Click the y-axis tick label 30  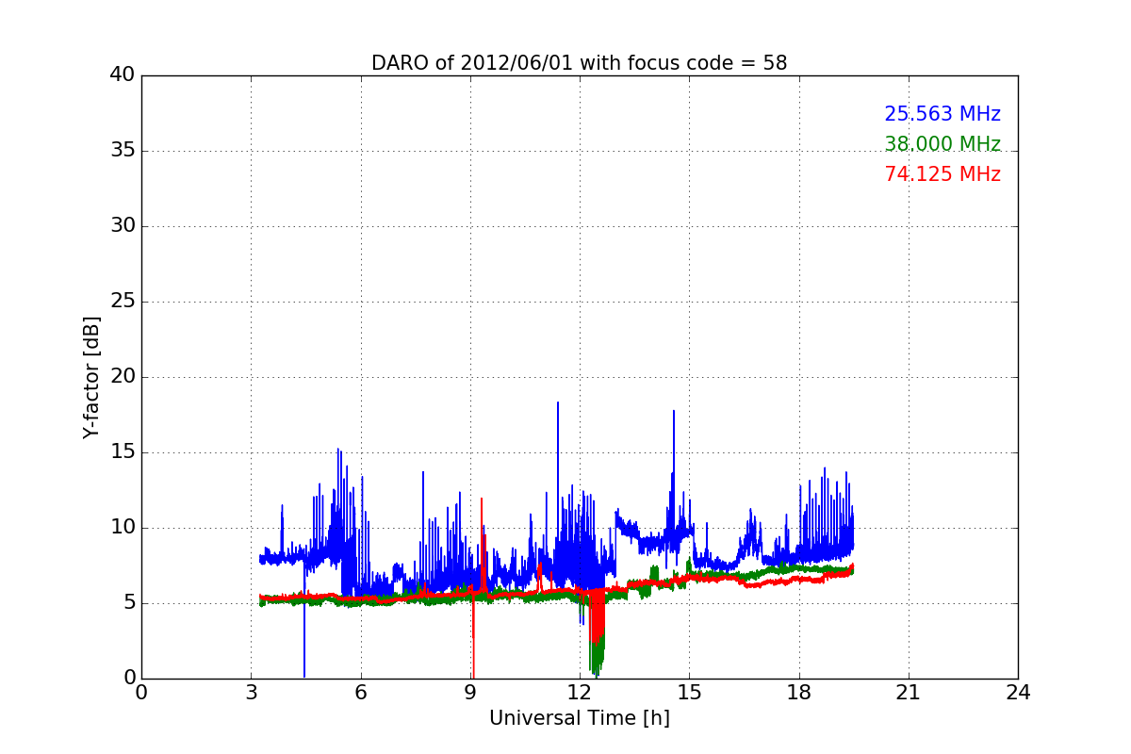pyautogui.click(x=123, y=226)
